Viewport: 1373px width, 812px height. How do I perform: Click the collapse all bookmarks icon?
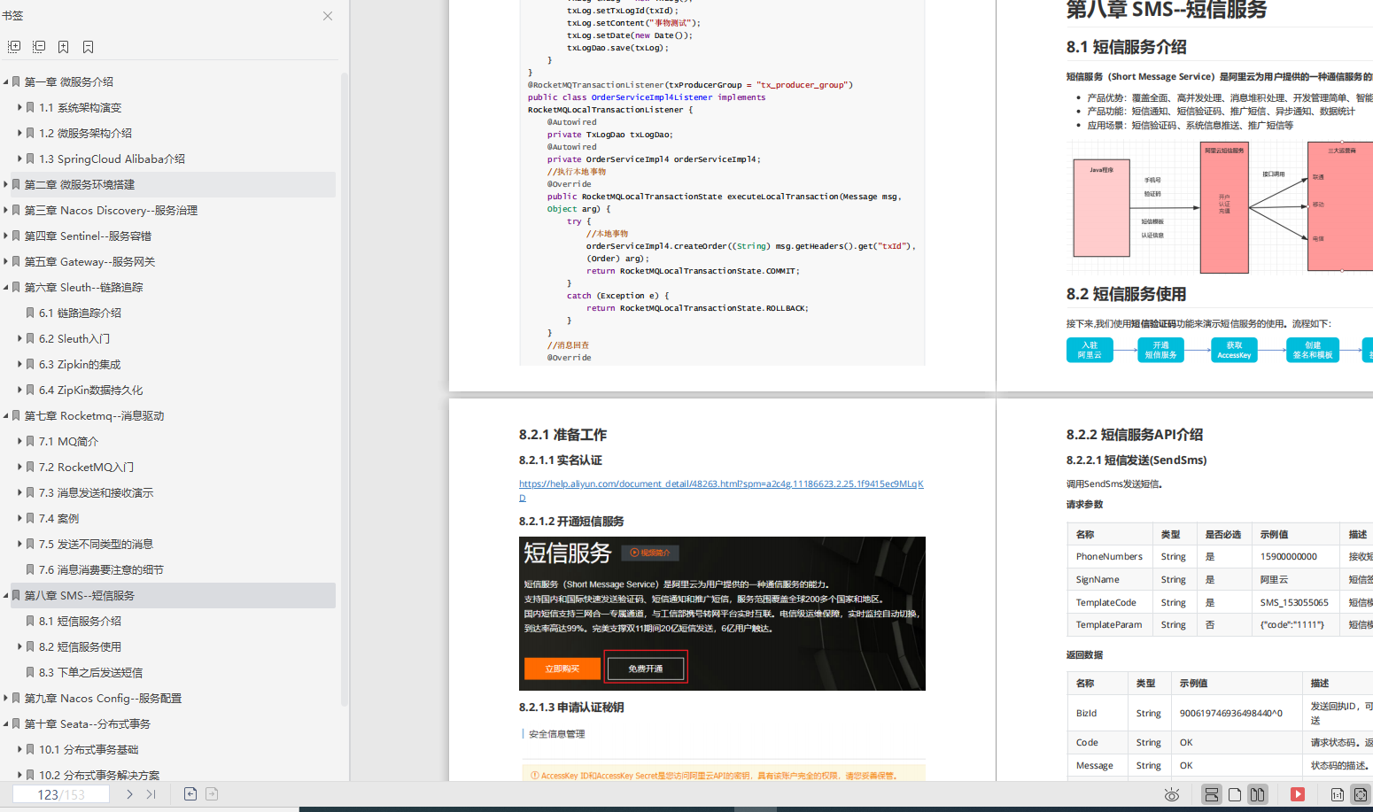(39, 46)
